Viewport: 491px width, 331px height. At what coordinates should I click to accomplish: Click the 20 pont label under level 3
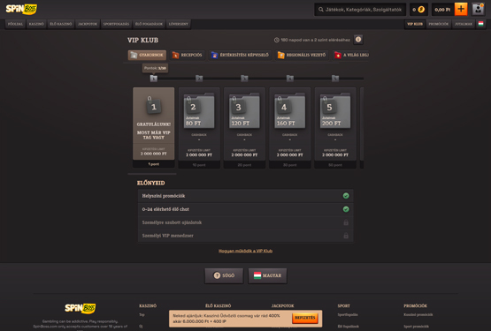pos(244,165)
